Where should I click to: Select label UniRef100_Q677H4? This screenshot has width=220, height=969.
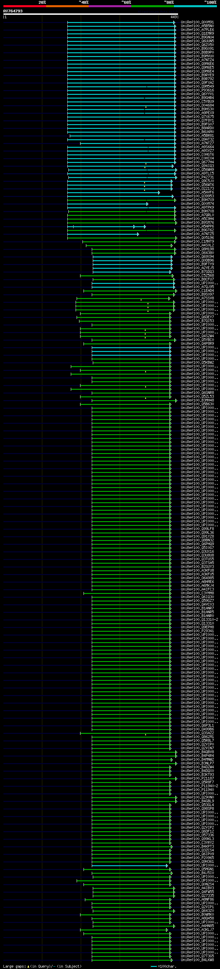(x=197, y=162)
